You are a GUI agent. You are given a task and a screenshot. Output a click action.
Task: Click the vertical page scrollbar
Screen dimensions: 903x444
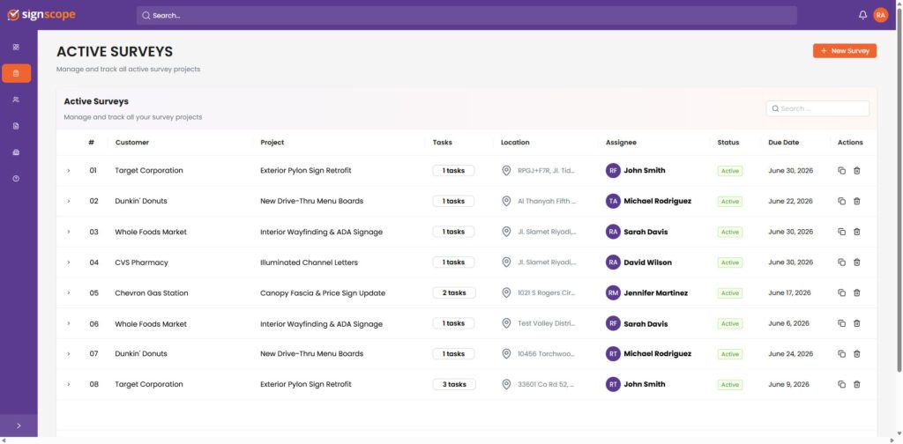(x=899, y=189)
